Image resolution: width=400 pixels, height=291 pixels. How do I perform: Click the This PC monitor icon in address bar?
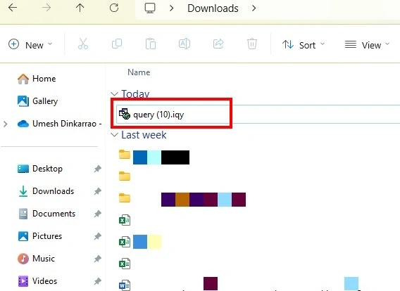150,8
